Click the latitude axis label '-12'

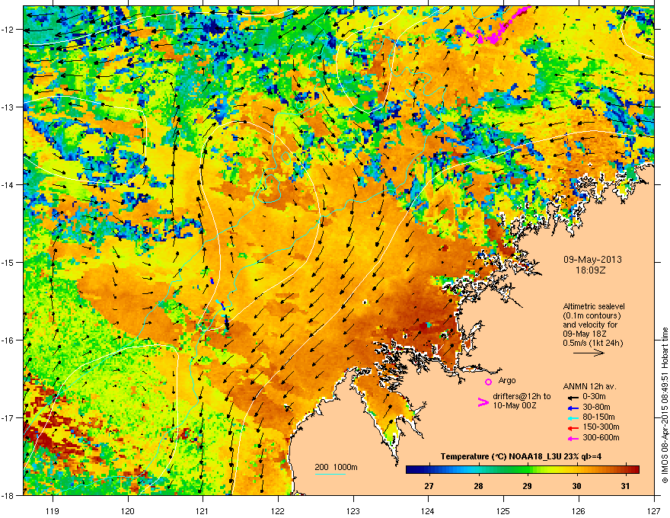click(x=8, y=30)
